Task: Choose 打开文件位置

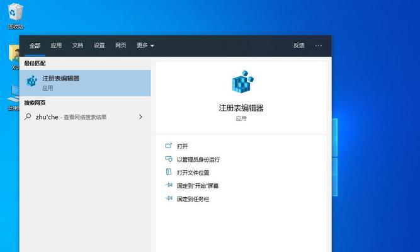Action: click(x=193, y=173)
